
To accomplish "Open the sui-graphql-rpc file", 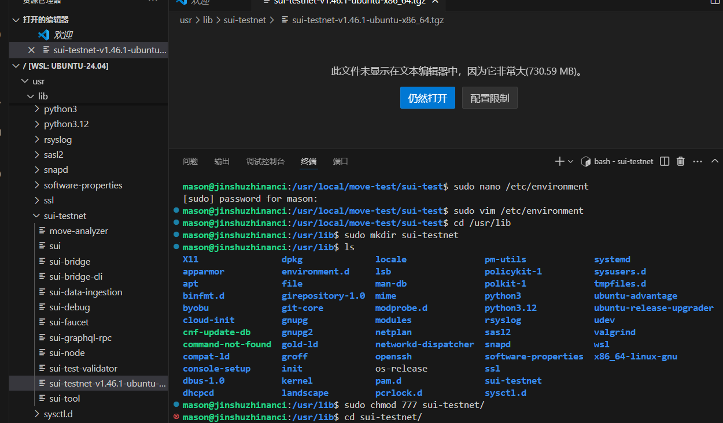I will click(80, 338).
